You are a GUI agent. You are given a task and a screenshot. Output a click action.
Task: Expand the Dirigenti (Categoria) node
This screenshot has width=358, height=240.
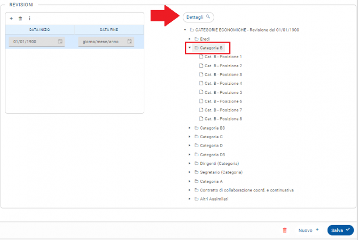click(190, 163)
